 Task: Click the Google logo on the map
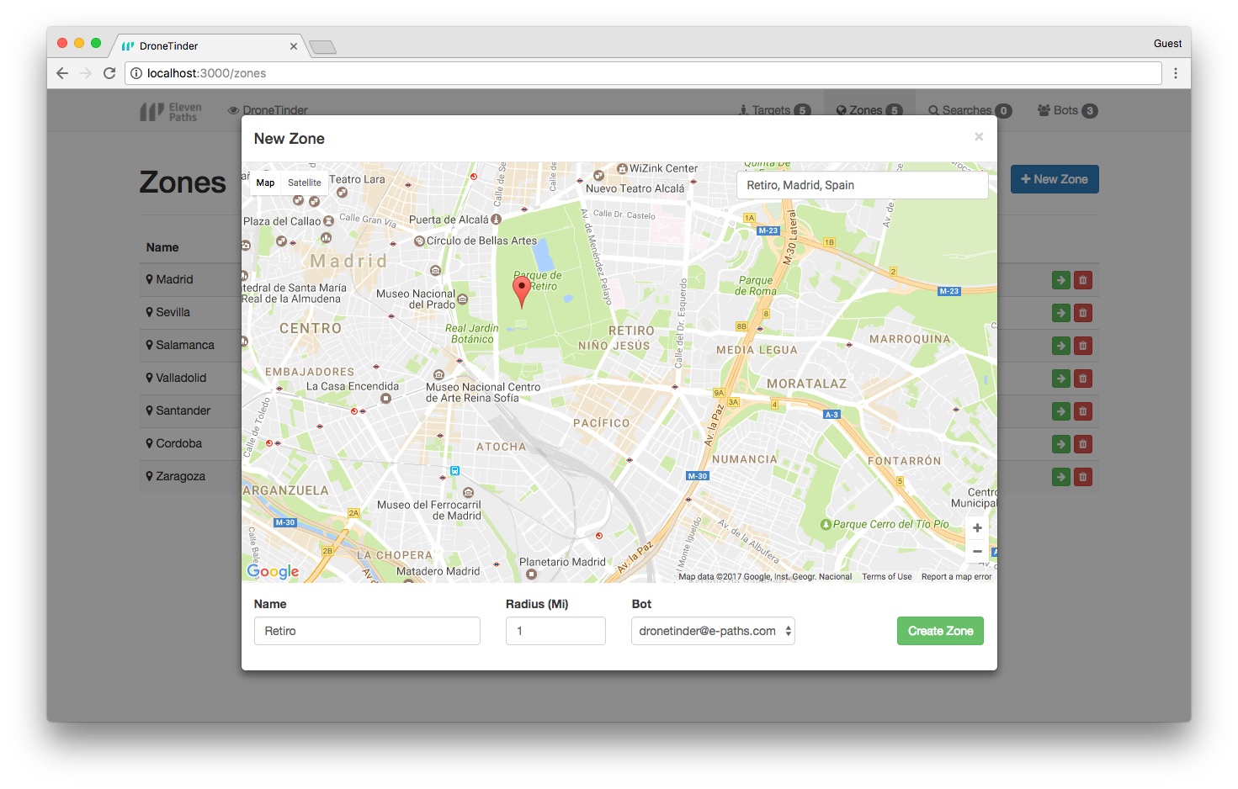click(x=273, y=571)
